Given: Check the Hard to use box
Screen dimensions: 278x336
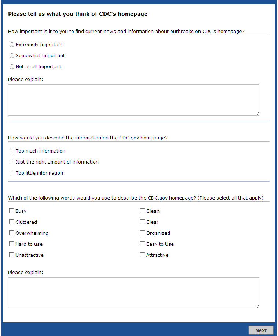Looking at the screenshot, I should (x=12, y=244).
